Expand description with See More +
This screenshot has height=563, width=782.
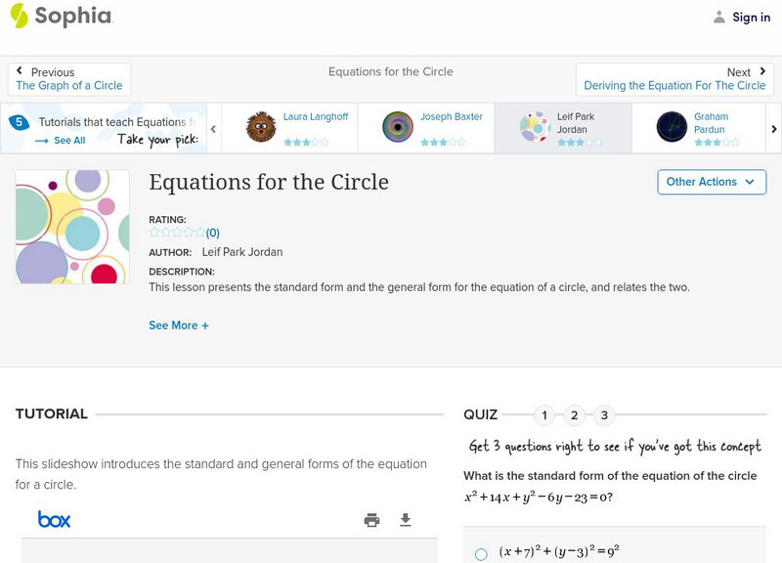[179, 325]
